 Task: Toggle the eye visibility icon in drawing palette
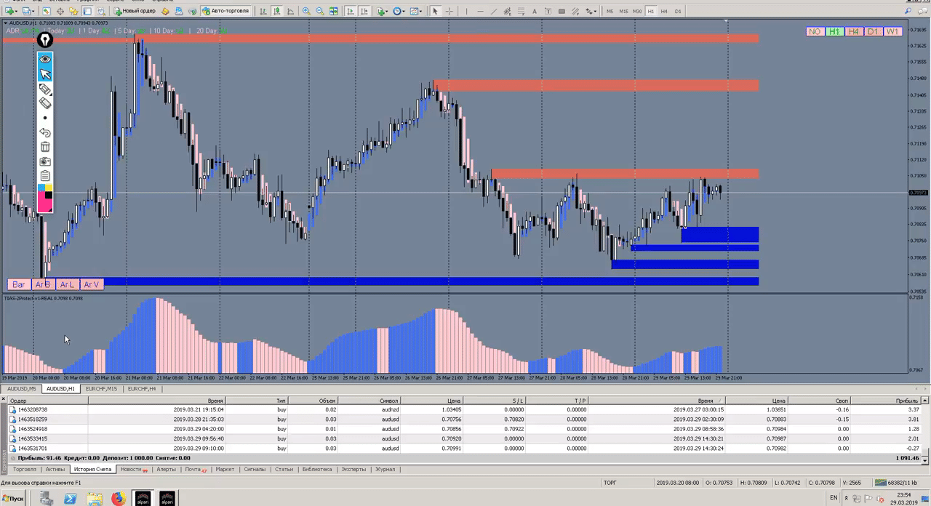click(x=45, y=59)
